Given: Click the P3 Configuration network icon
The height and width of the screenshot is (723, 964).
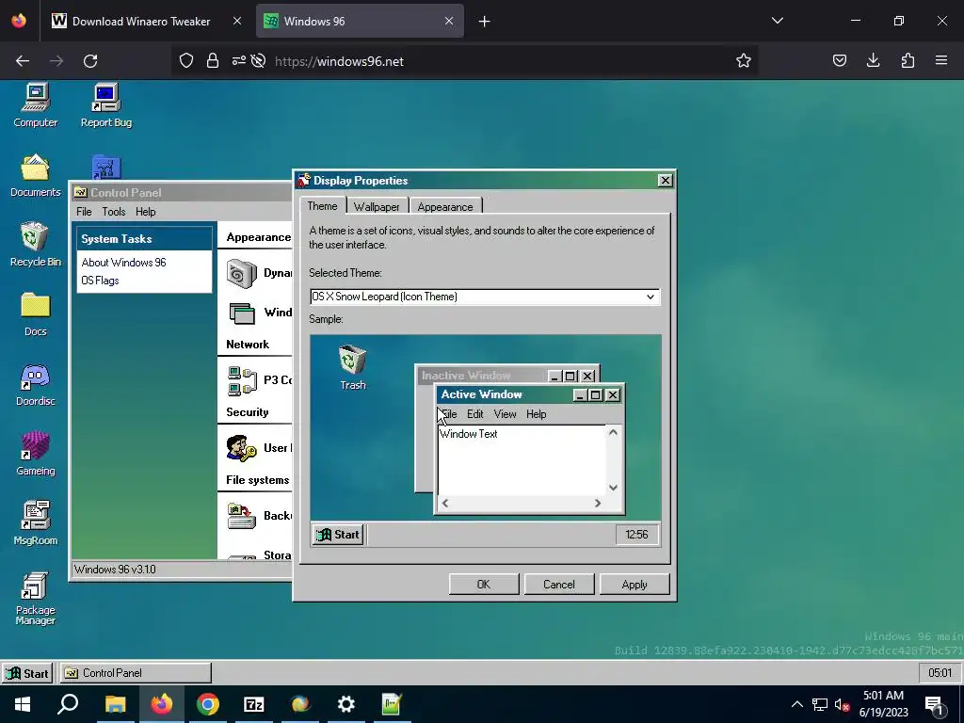Looking at the screenshot, I should point(242,380).
